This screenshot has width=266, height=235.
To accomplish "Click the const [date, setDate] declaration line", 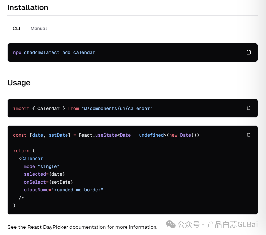I will point(106,135).
